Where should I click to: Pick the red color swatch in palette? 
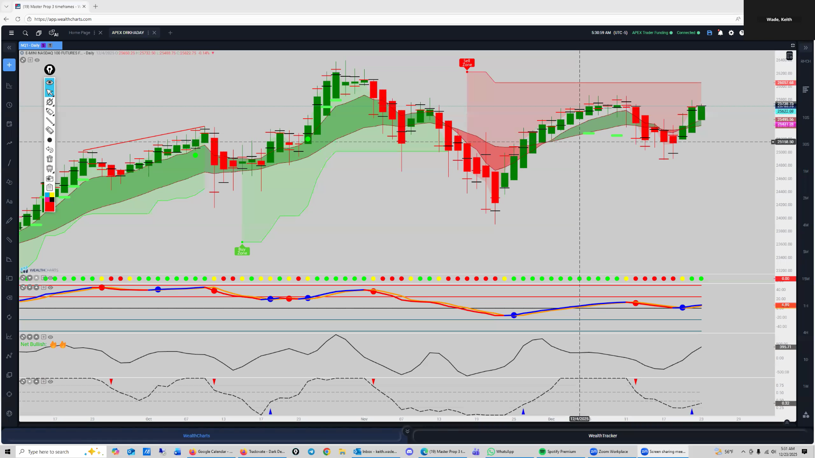point(50,207)
